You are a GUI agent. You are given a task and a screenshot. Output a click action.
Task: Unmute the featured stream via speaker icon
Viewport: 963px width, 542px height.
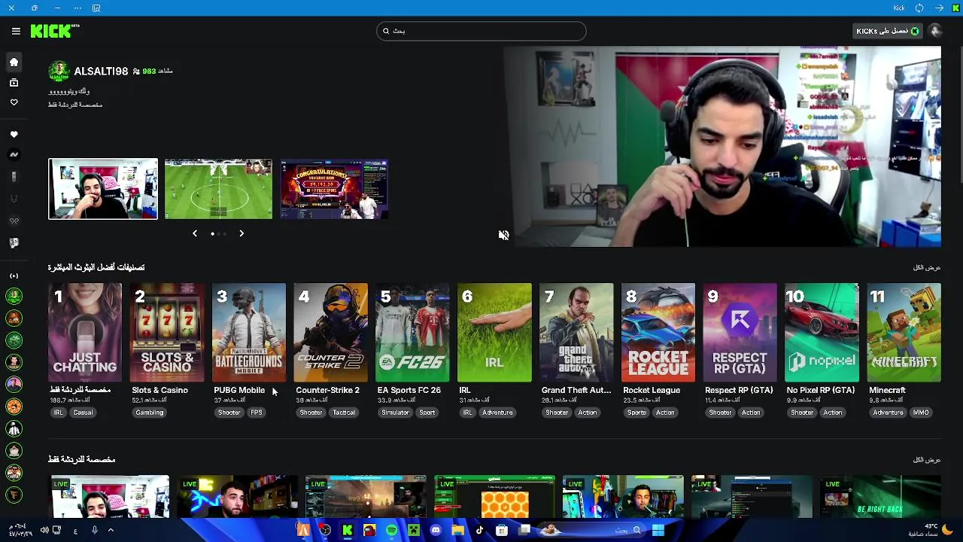click(x=503, y=235)
